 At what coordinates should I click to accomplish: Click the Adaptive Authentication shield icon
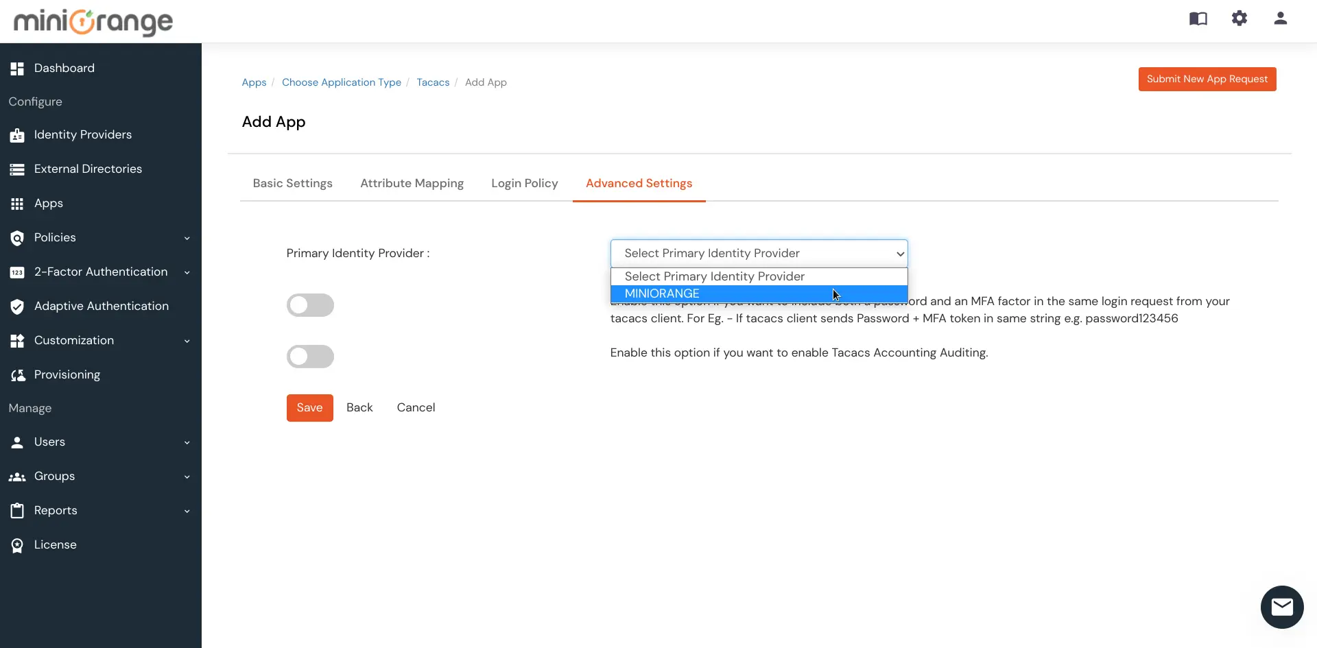[x=17, y=307]
